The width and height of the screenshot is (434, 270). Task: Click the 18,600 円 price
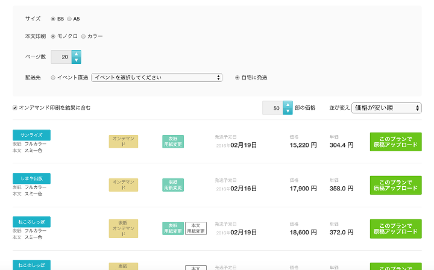303,233
